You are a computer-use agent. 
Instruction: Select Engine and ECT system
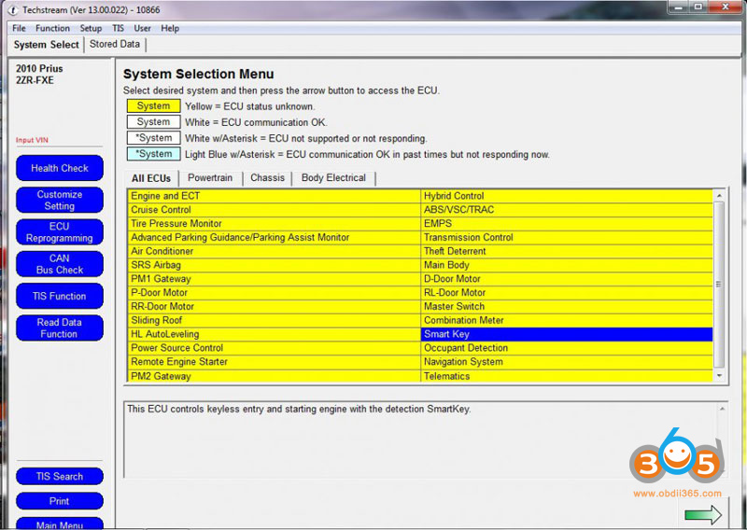[x=274, y=196]
